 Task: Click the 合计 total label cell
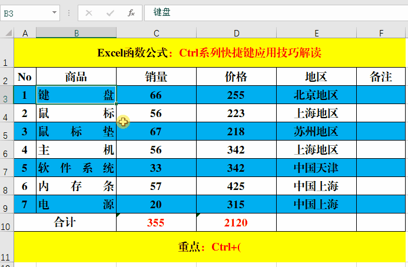(x=65, y=222)
